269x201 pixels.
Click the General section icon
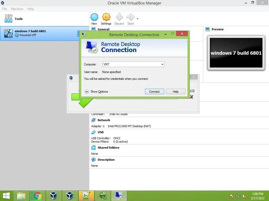(94, 29)
